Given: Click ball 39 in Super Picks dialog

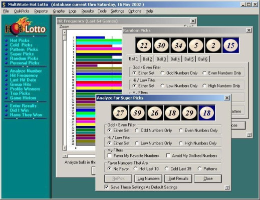Looking at the screenshot, I should pyautogui.click(x=137, y=113).
